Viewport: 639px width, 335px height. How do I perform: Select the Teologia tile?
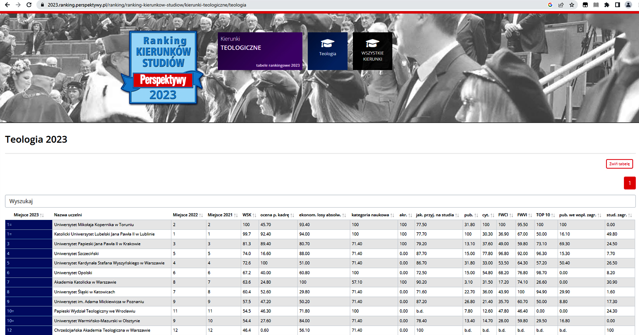click(327, 51)
